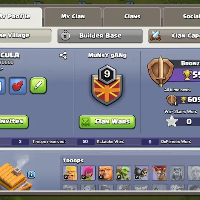This screenshot has height=200, width=200.
Task: Select the Home Village section
Action: click(x=26, y=36)
